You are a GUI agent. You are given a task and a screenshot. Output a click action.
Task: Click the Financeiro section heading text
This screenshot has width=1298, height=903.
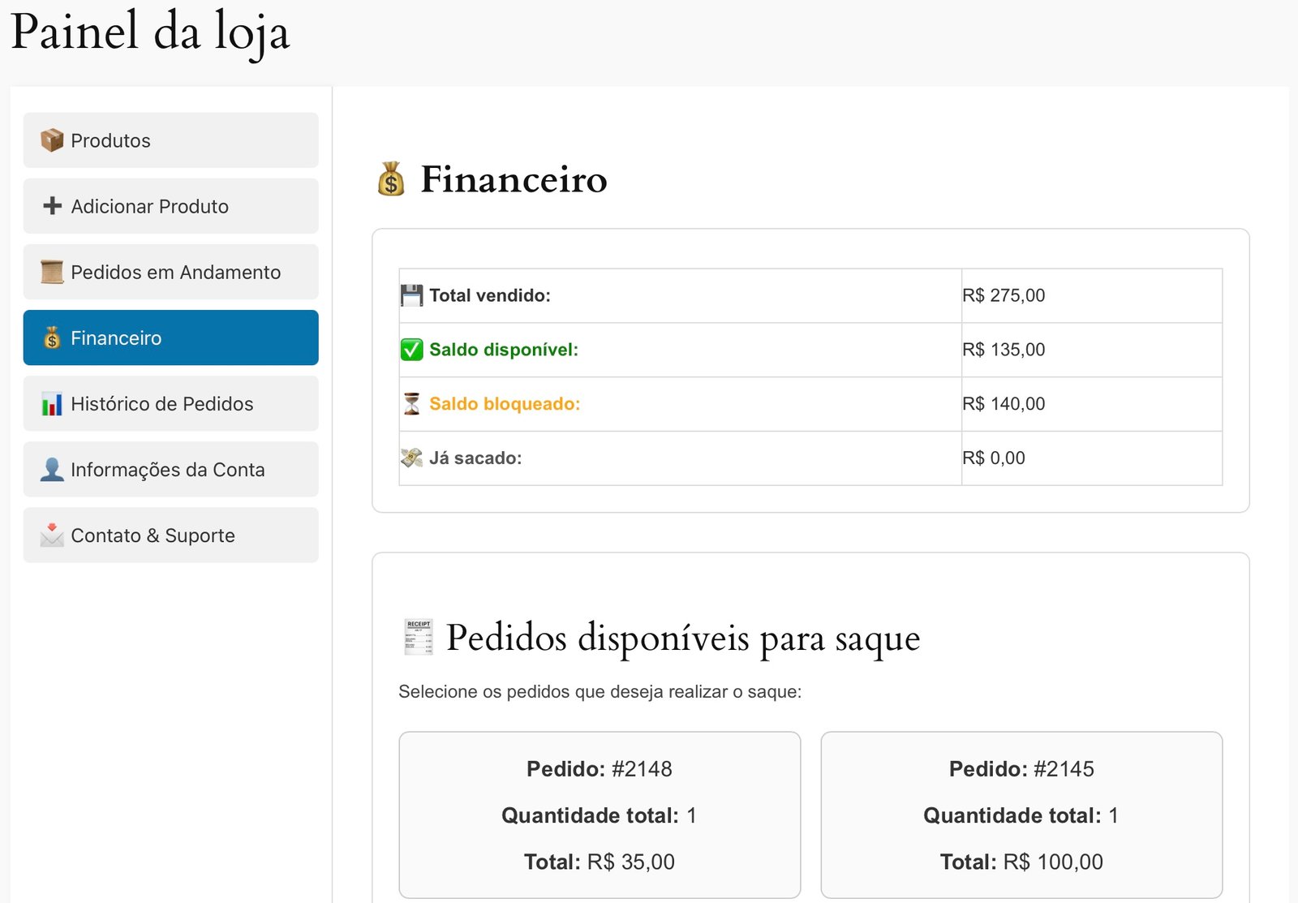coord(514,178)
